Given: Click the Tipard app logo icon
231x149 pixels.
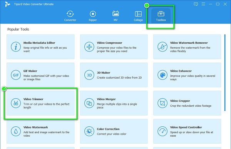Looking at the screenshot, I should point(7,4).
